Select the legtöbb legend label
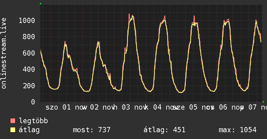The width and height of the screenshot is (267, 139). (33, 121)
